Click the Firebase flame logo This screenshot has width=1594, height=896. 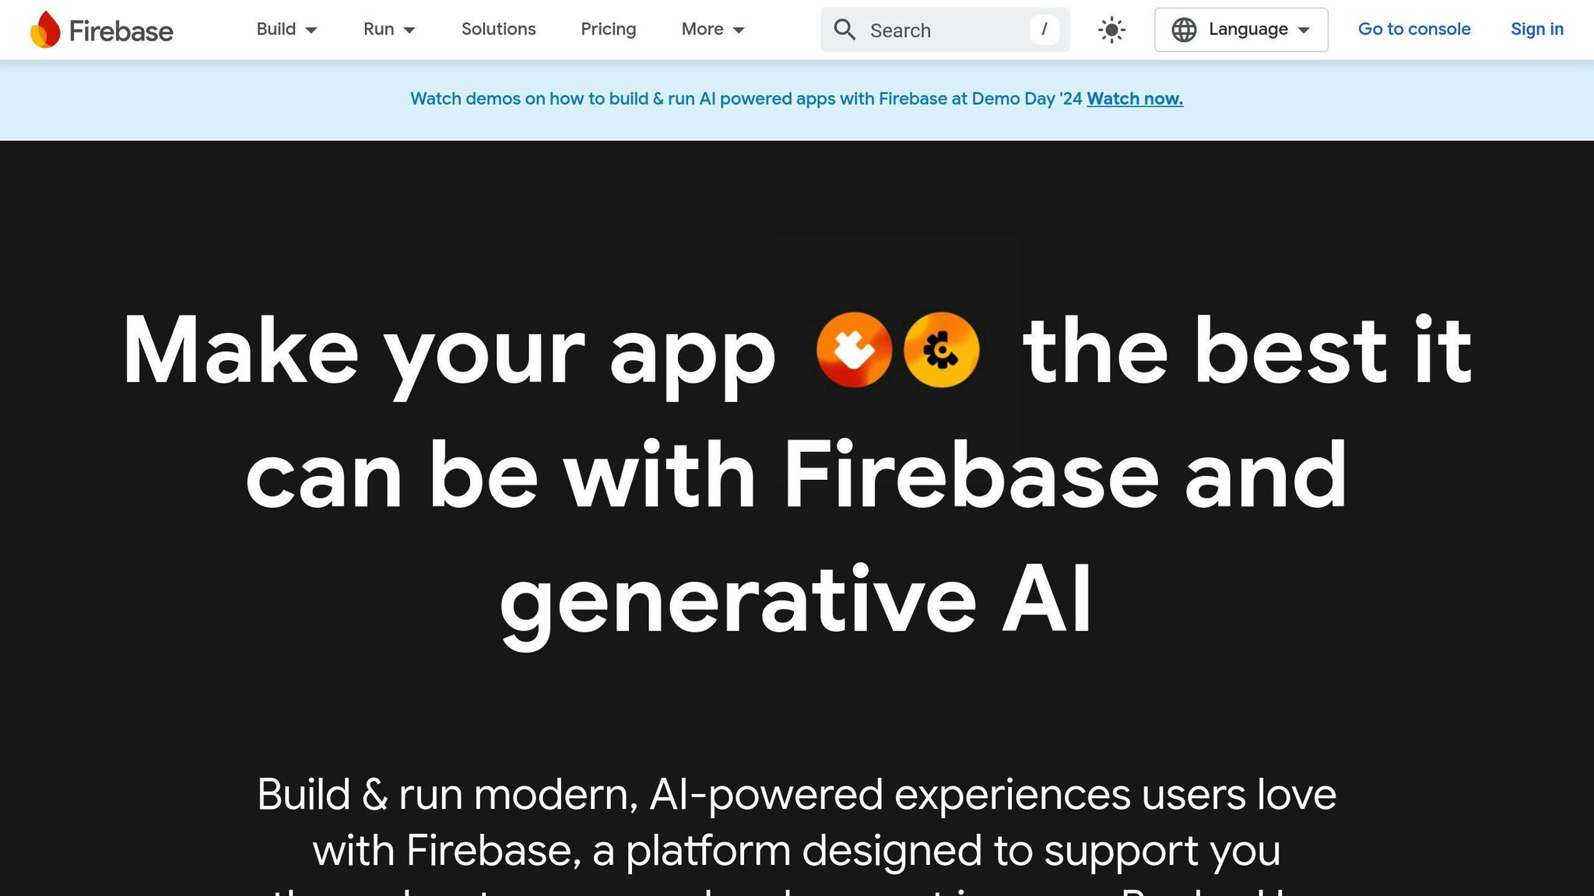44,30
